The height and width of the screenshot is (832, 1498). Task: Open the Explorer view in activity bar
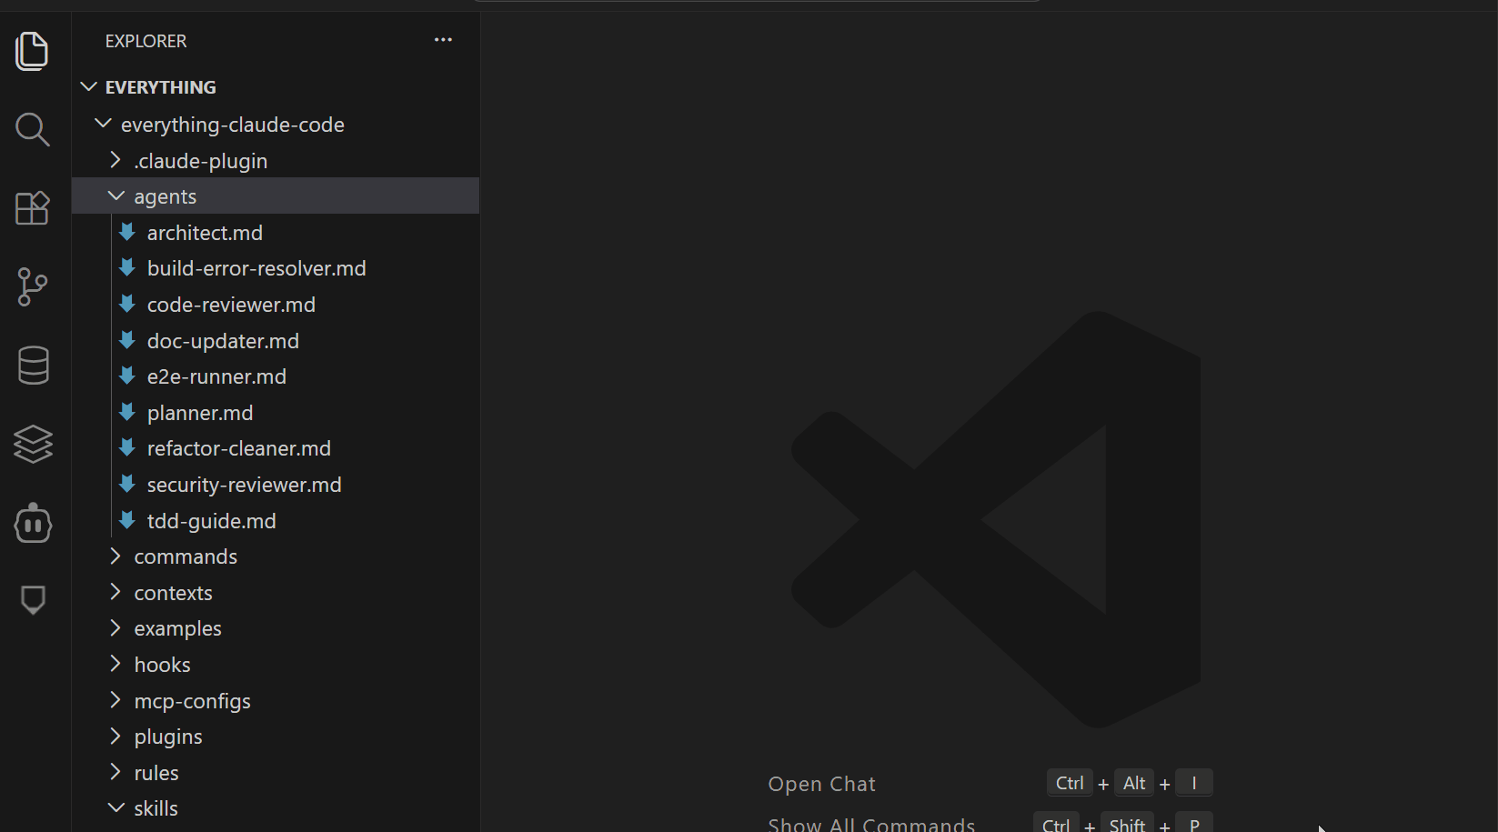33,51
